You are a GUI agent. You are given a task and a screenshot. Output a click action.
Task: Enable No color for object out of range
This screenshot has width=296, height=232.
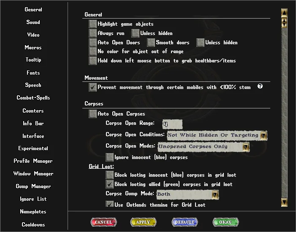(x=93, y=51)
